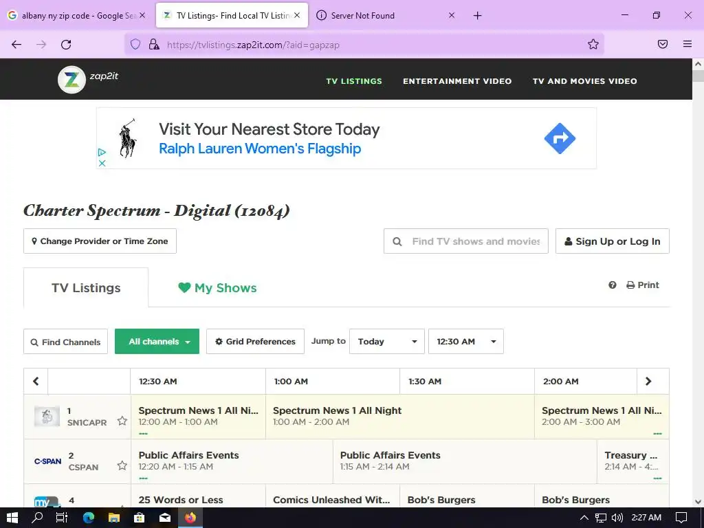Click the taskbar clock 2:27 AM
Image resolution: width=704 pixels, height=528 pixels.
pos(646,518)
